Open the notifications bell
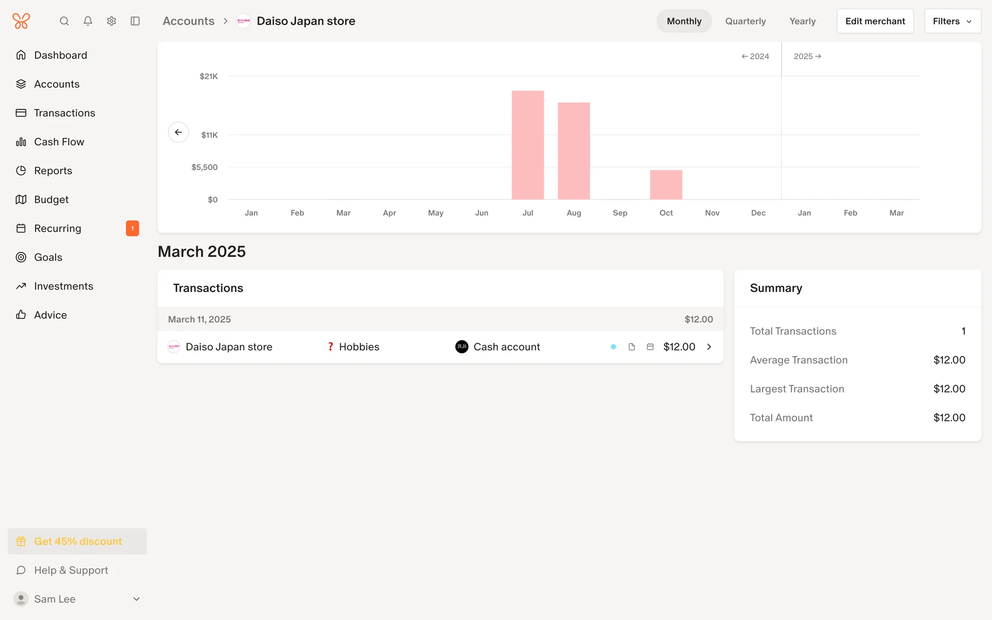The width and height of the screenshot is (992, 620). 88,21
